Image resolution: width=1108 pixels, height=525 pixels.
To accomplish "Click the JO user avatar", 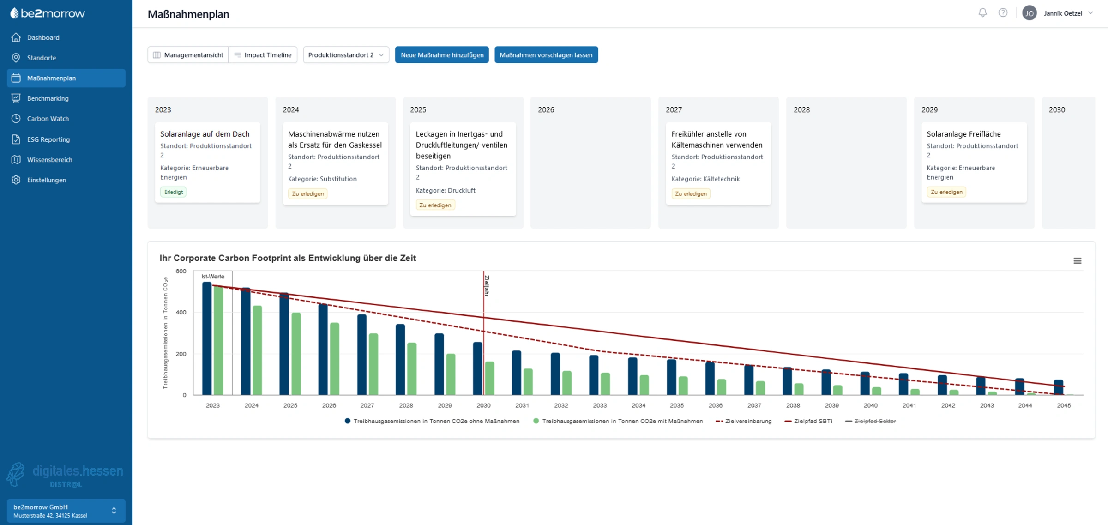I will (x=1029, y=13).
